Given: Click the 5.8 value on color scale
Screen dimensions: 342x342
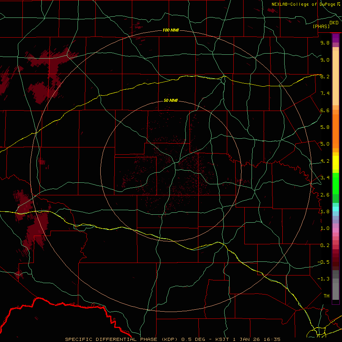Looking at the screenshot, I should [x=325, y=127].
